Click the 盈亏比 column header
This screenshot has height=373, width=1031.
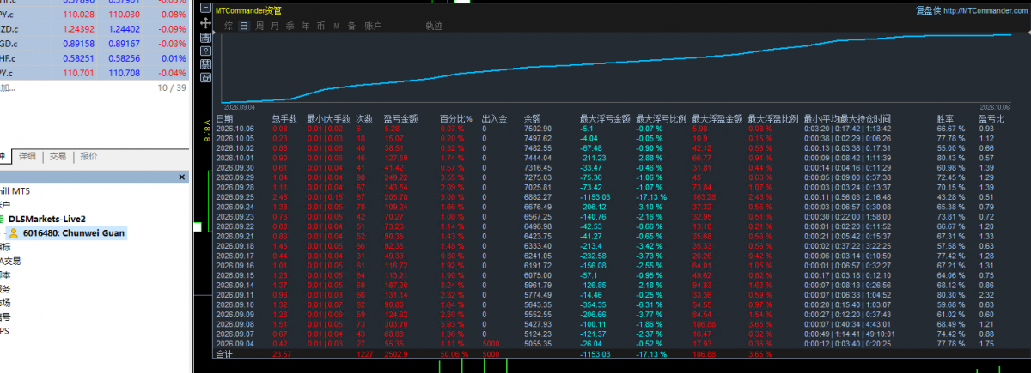[x=992, y=118]
